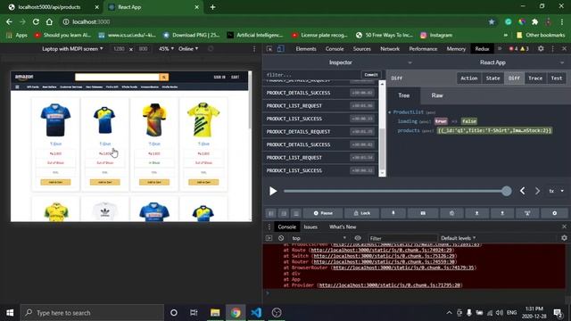This screenshot has width=571, height=321.
Task: Open Redux DevTools settings button
Action: point(554,213)
